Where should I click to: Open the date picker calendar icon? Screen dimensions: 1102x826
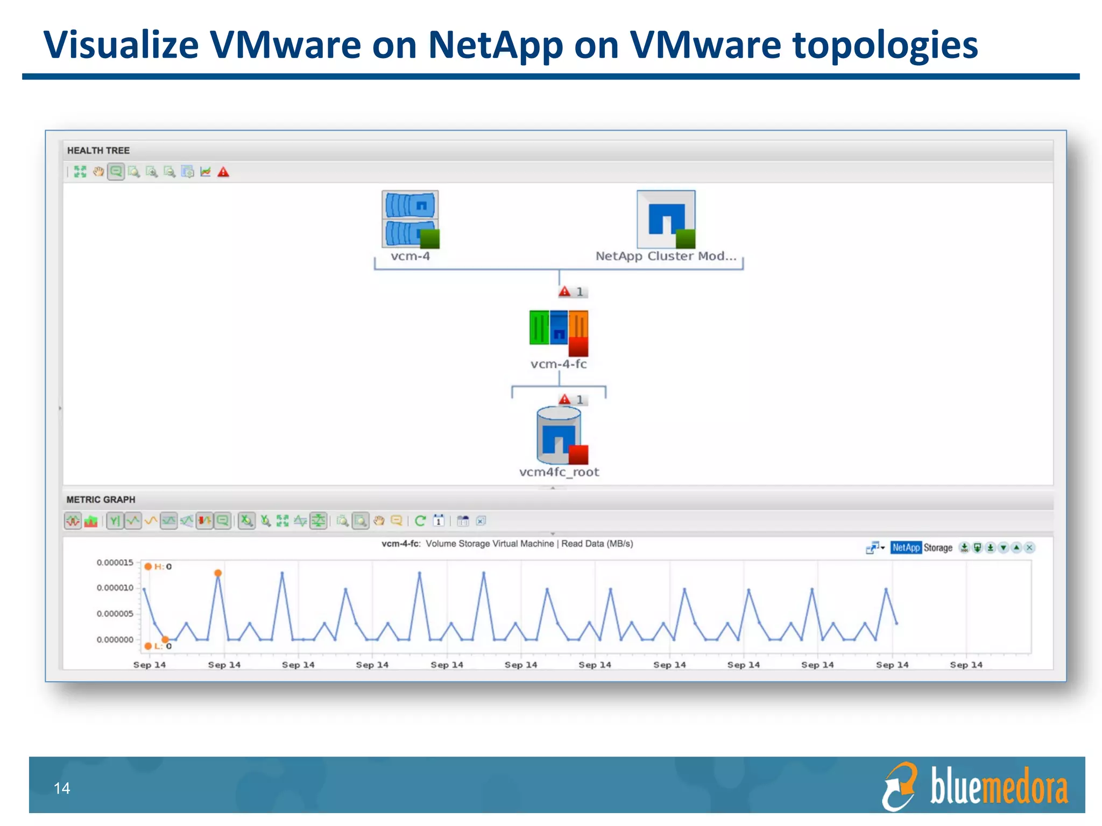(x=439, y=521)
